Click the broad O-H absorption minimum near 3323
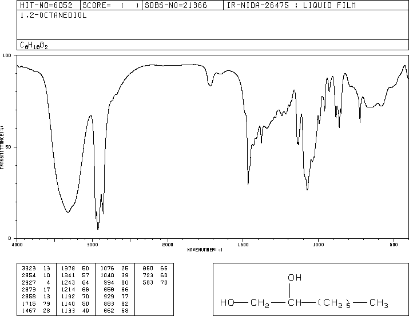Screen dimensions: 409x316 pyautogui.click(x=68, y=212)
